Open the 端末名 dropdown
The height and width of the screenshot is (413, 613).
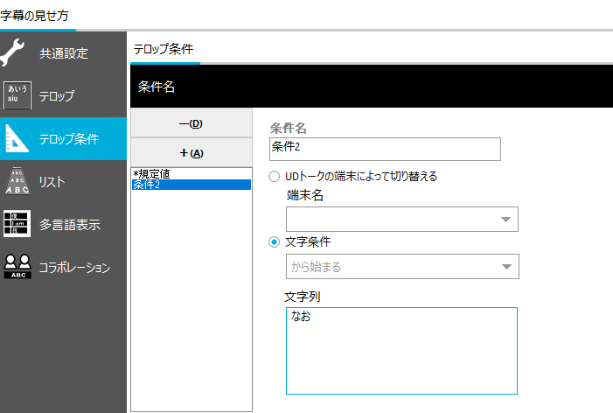[x=402, y=219]
